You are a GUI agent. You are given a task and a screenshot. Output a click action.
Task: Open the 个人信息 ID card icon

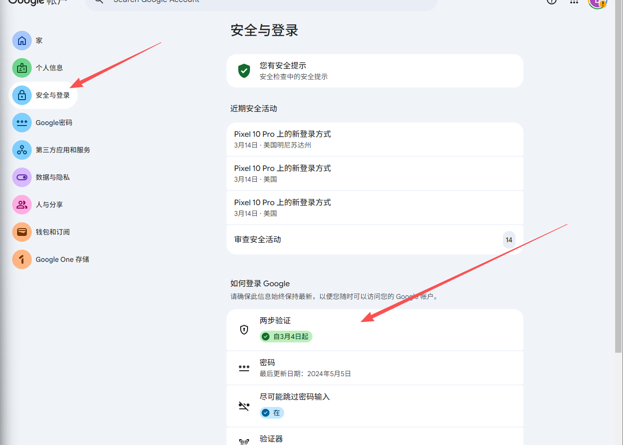(x=22, y=68)
